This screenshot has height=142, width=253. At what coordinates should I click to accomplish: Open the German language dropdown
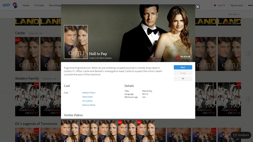pyautogui.click(x=234, y=14)
